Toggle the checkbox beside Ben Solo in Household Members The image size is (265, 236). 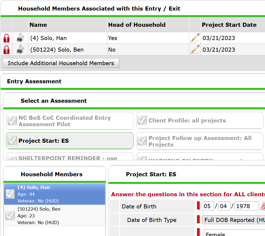[x=10, y=216]
